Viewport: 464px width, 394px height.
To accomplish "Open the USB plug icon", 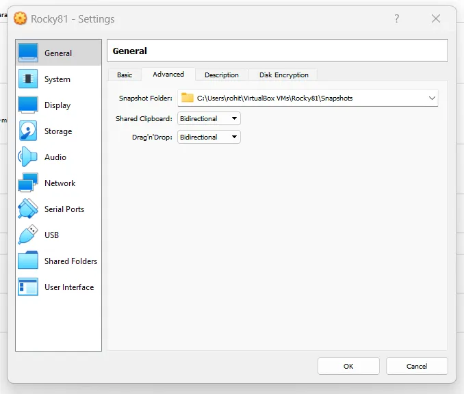I will 28,235.
